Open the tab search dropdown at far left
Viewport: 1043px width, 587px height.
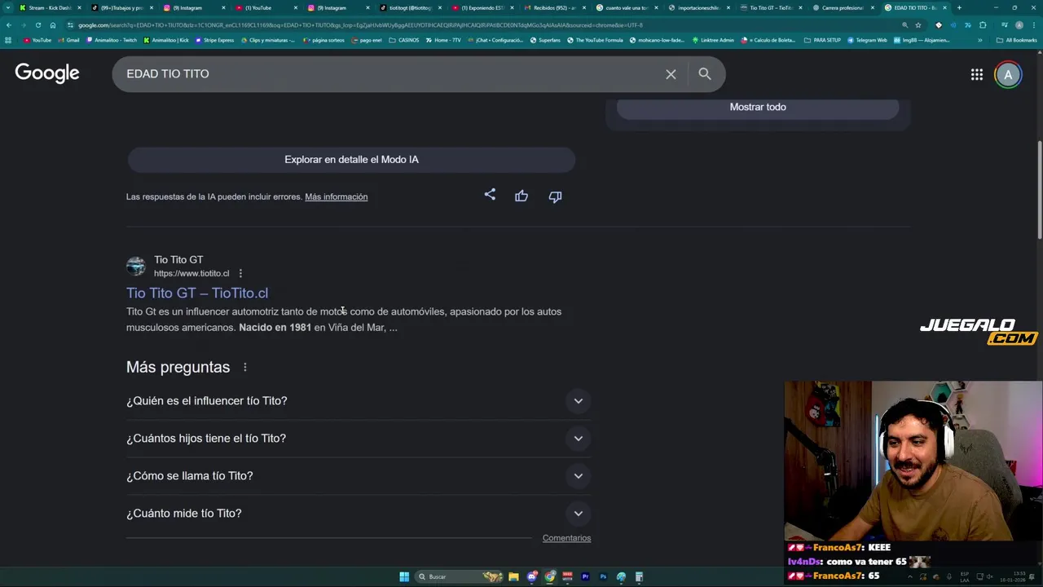[9, 7]
